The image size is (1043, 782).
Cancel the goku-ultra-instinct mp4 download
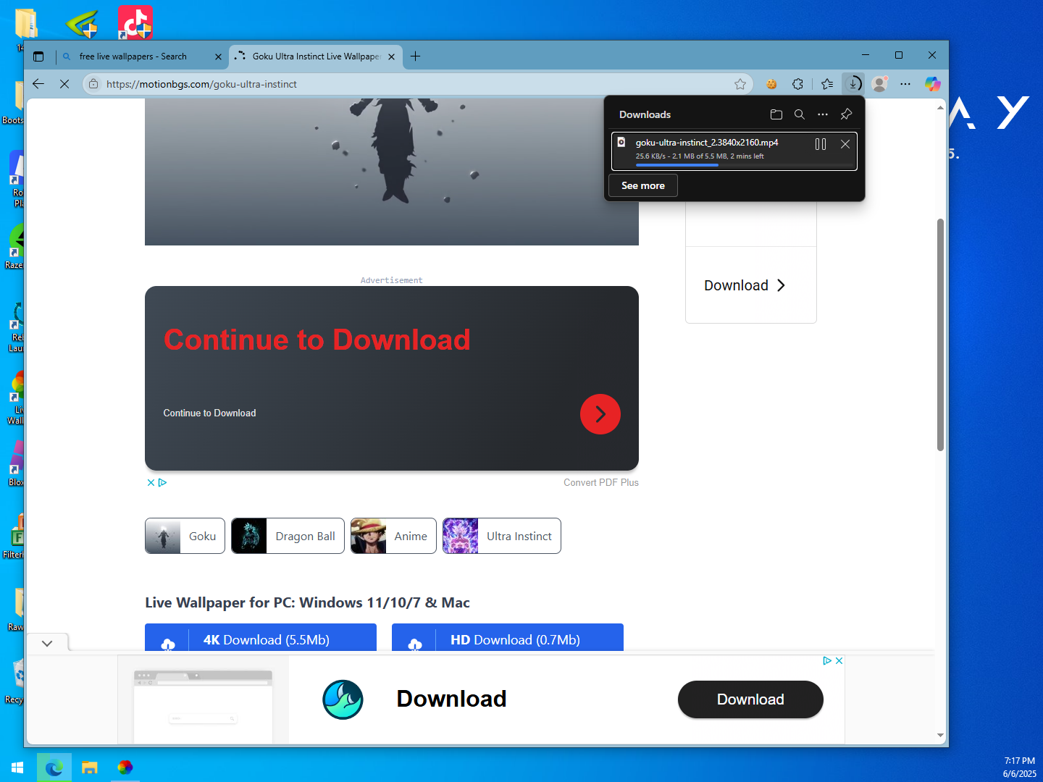(x=845, y=144)
